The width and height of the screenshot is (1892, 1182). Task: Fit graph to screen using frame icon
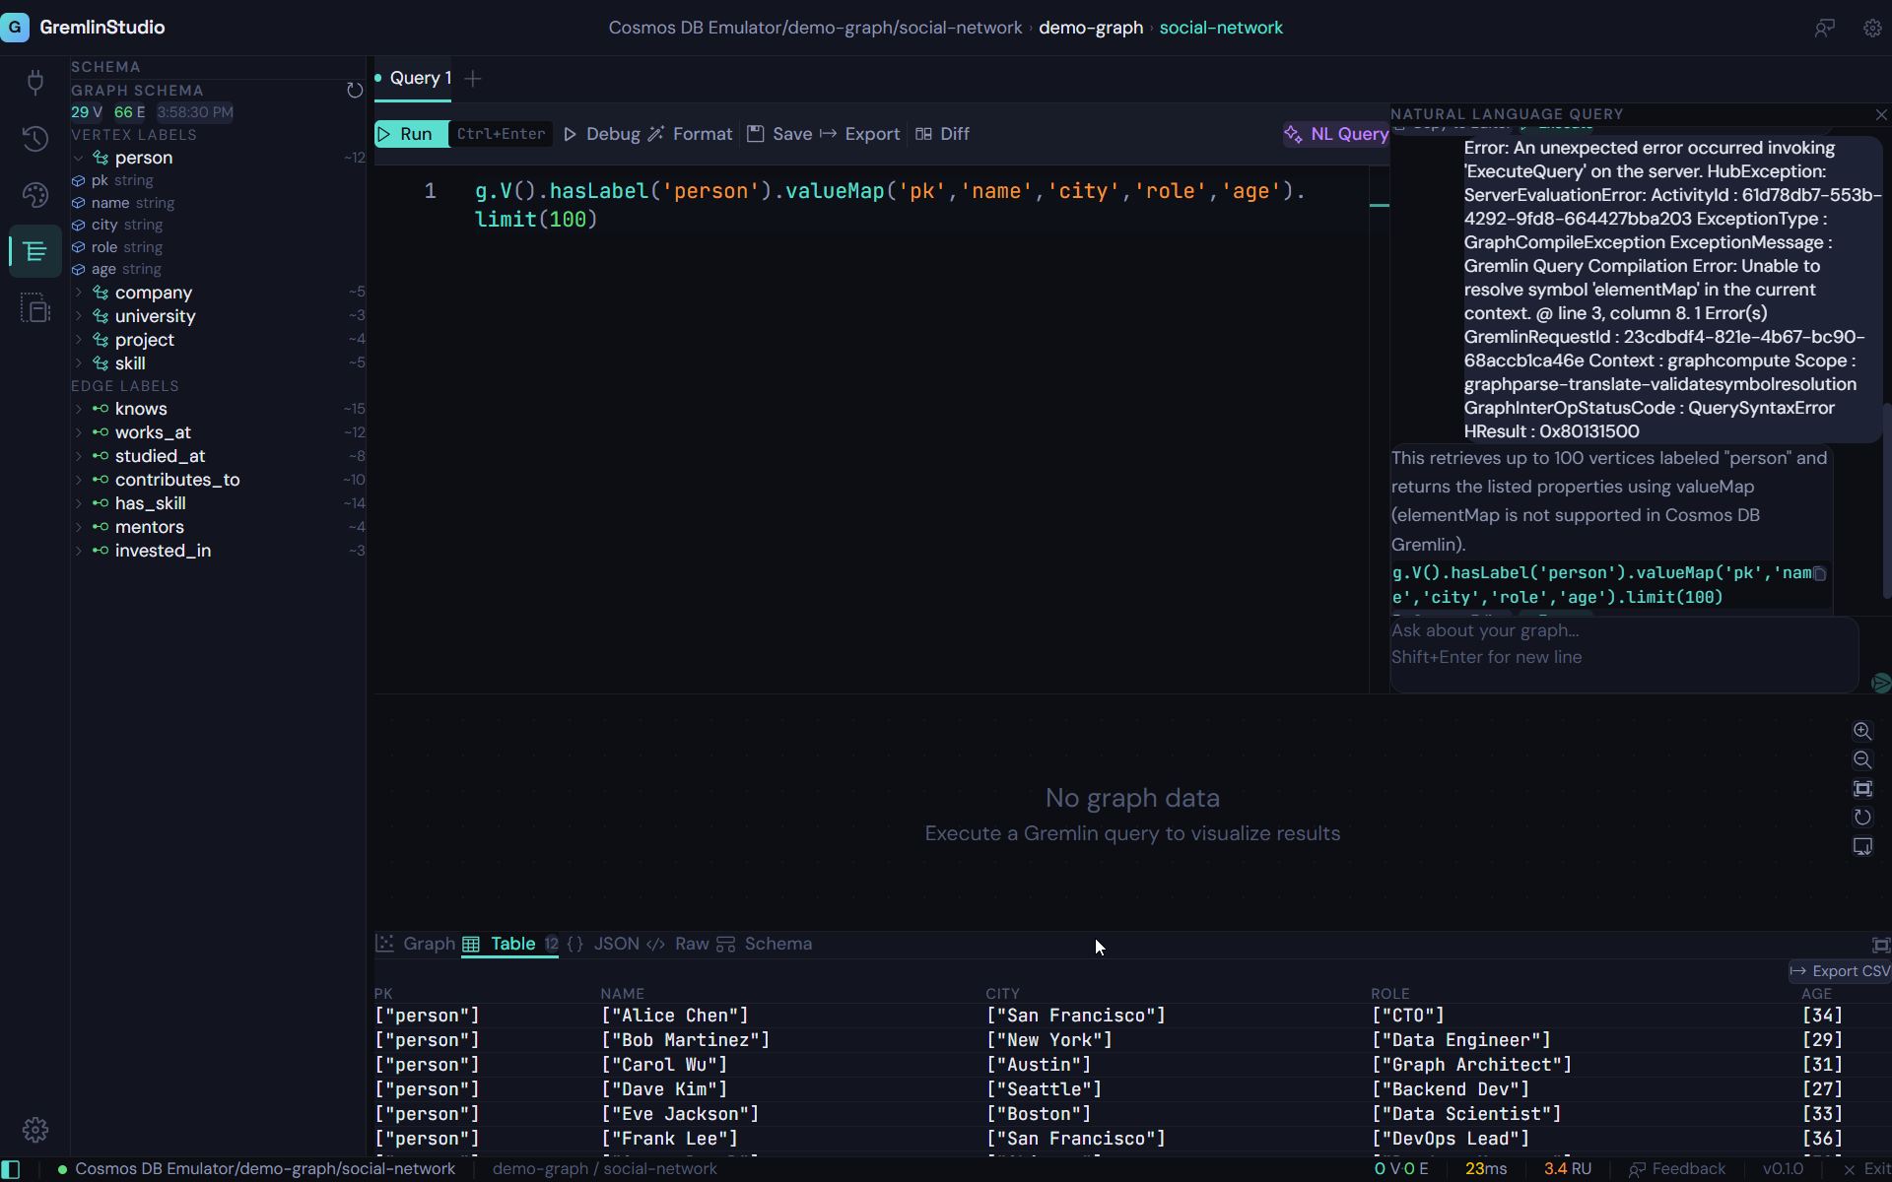tap(1863, 788)
